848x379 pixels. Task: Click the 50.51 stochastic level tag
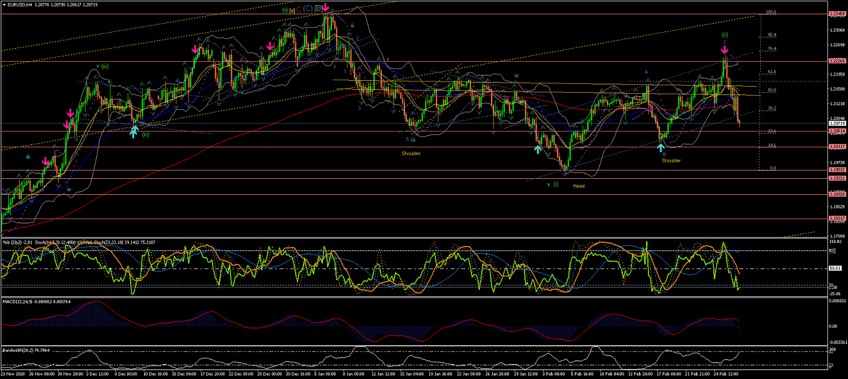[x=835, y=269]
